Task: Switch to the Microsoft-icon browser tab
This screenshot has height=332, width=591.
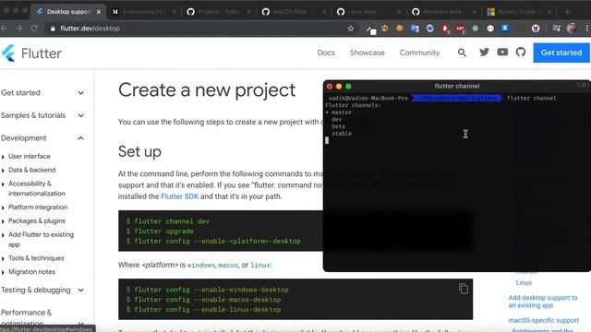Action: (x=519, y=12)
